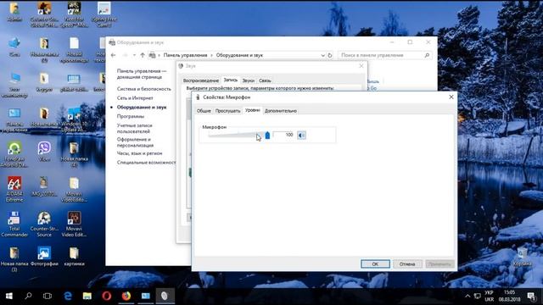This screenshot has width=543, height=305.
Task: Open the IMG_2018 image file
Action: coord(44,186)
